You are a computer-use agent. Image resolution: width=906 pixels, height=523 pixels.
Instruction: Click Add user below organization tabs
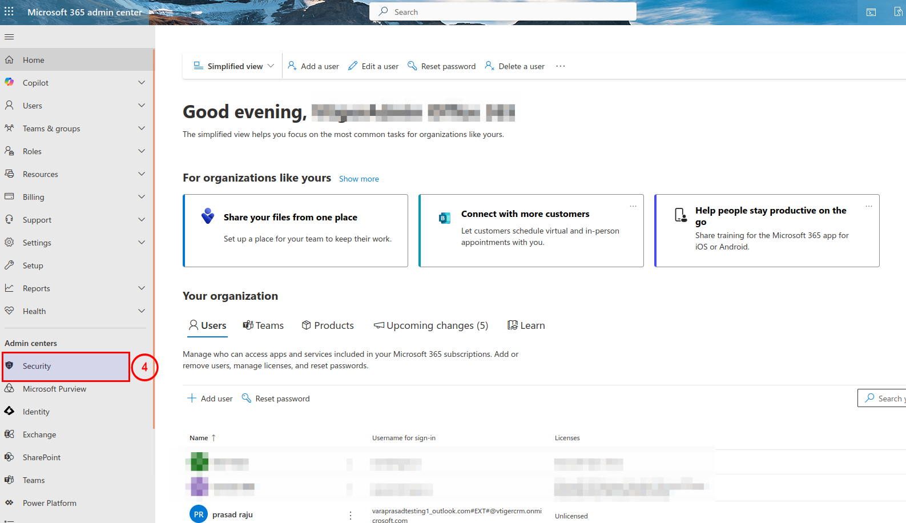(210, 399)
